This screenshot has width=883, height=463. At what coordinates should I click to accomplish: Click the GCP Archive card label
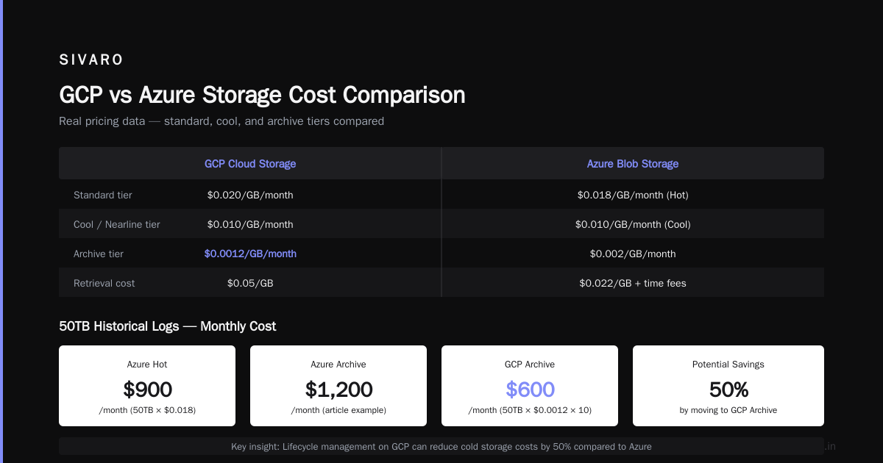(530, 365)
